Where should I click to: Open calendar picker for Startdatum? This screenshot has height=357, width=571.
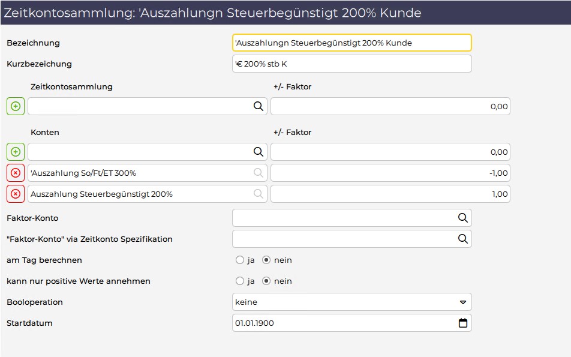point(463,323)
